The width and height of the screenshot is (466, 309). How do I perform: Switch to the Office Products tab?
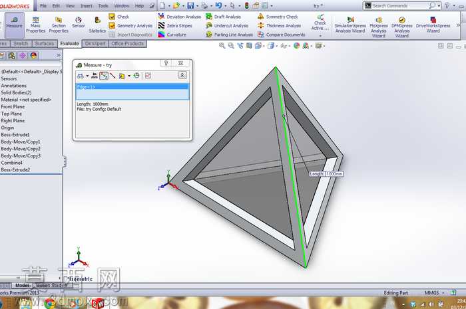click(x=128, y=44)
